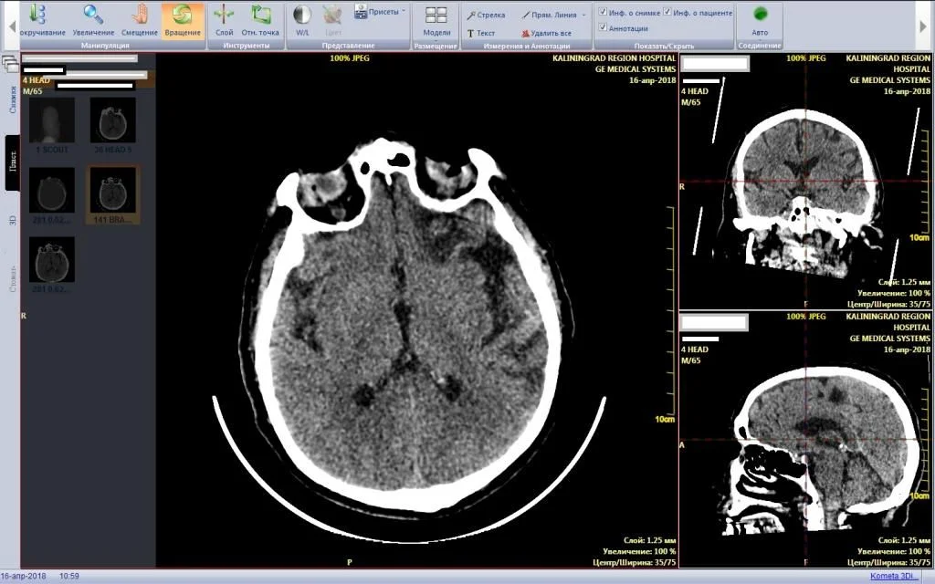Open the Снимки side tab
This screenshot has height=584, width=935.
click(12, 100)
